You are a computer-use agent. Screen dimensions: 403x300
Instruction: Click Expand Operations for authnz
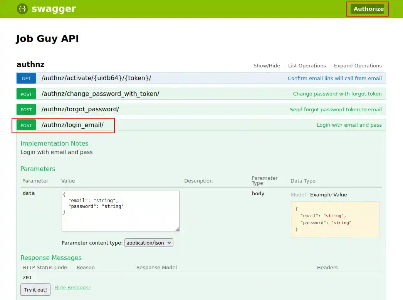358,65
